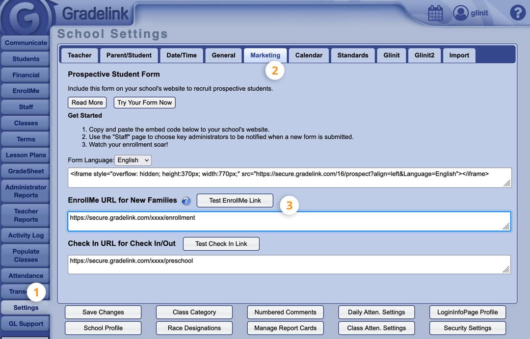Open Activity Log in the sidebar
Image resolution: width=530 pixels, height=339 pixels.
pyautogui.click(x=26, y=235)
